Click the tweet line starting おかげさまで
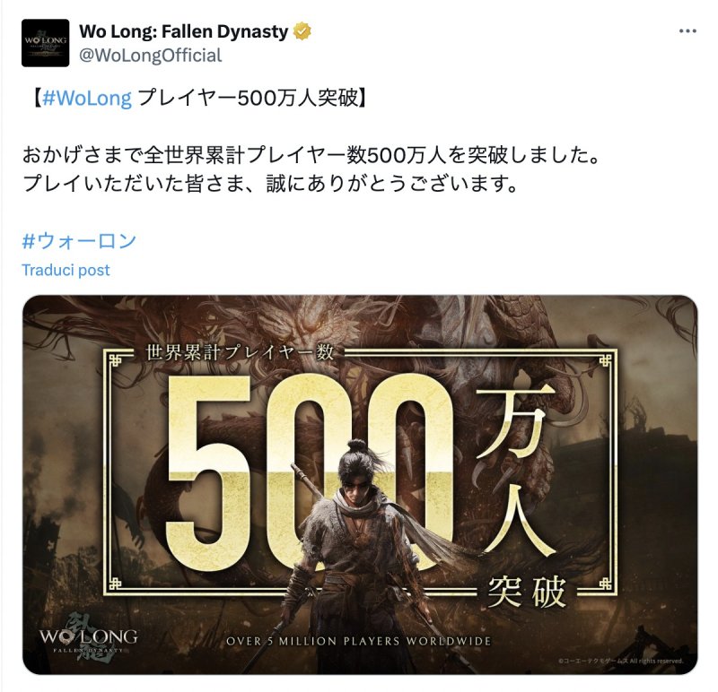 pyautogui.click(x=311, y=155)
